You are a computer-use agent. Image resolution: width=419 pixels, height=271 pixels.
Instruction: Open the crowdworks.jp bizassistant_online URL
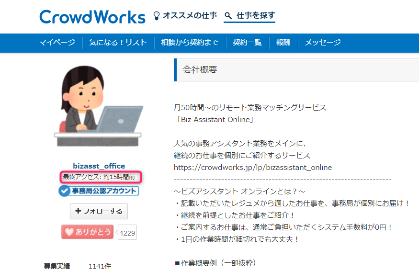pyautogui.click(x=253, y=168)
